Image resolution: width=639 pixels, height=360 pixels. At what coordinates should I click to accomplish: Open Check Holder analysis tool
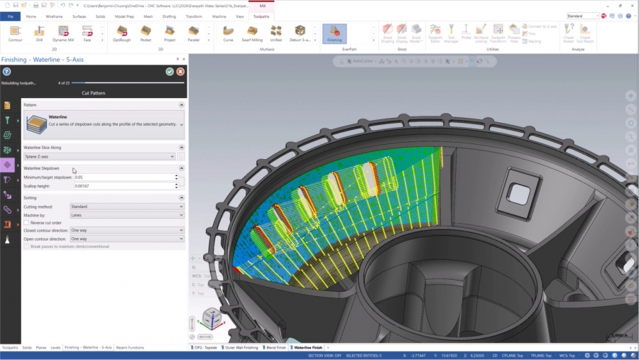[x=569, y=33]
